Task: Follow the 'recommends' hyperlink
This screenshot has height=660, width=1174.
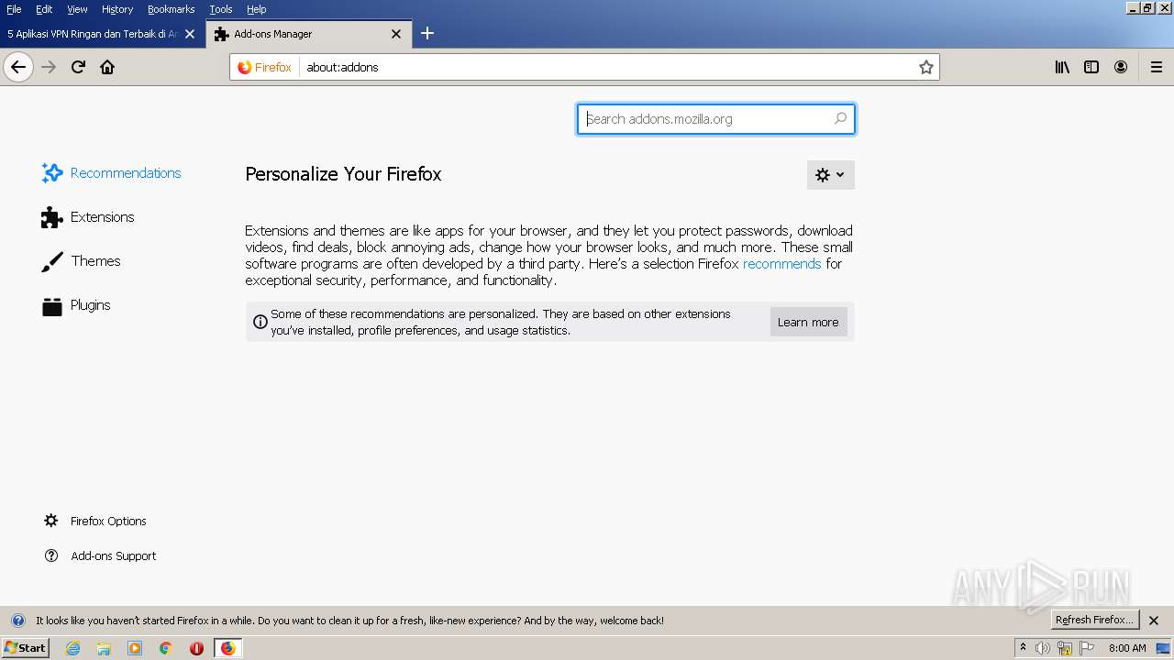Action: 781,264
